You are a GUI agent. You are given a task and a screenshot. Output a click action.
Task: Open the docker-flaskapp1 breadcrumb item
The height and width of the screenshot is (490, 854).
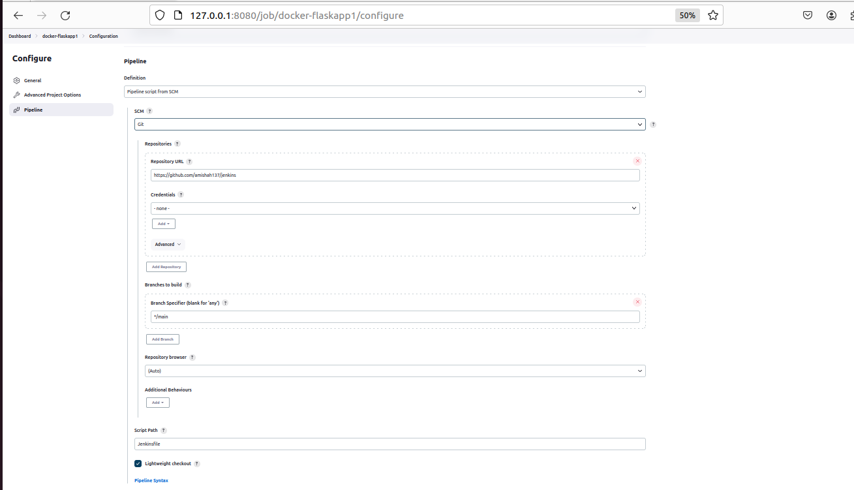[59, 36]
